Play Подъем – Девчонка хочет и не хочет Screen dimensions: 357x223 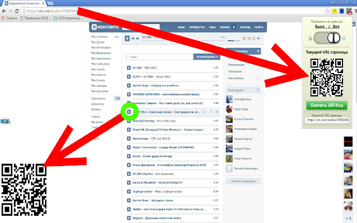[129, 218]
